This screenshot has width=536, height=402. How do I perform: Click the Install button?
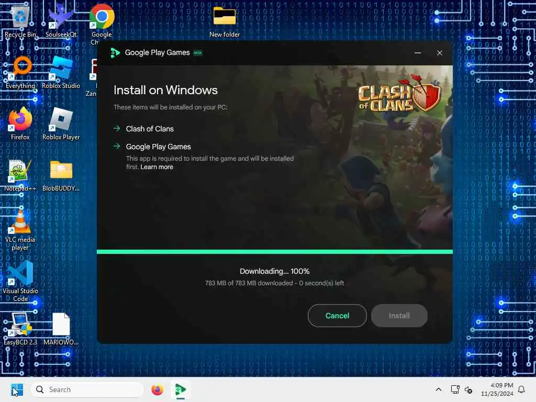click(399, 316)
